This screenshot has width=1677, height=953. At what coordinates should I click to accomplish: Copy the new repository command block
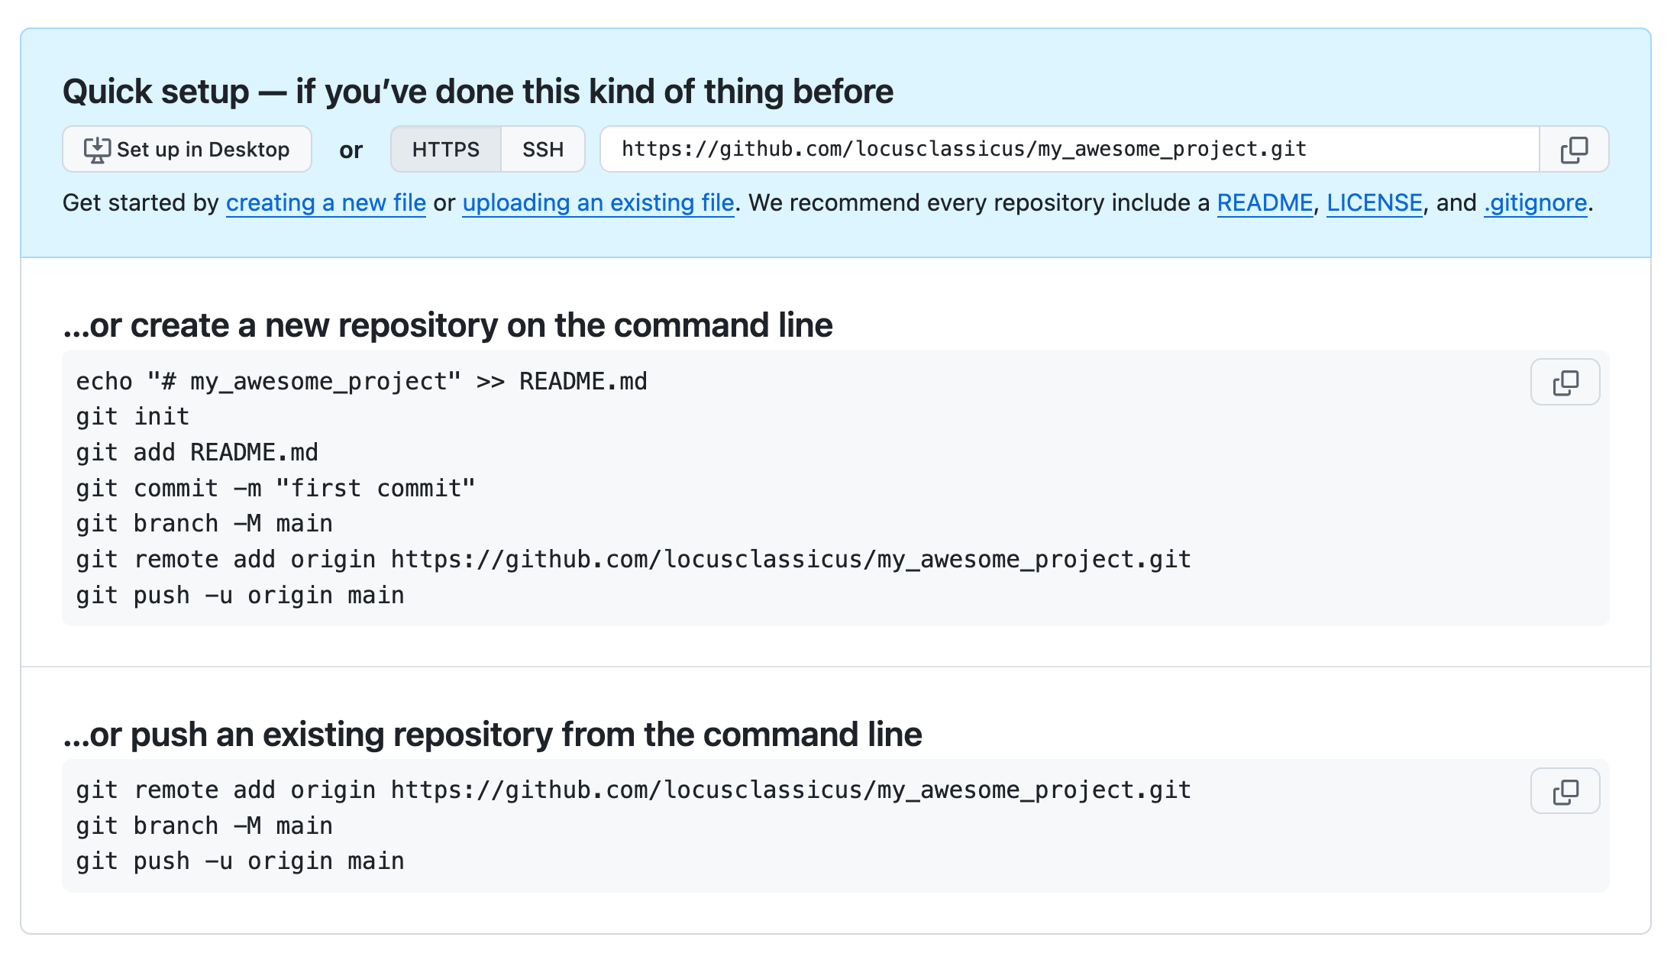coord(1565,382)
